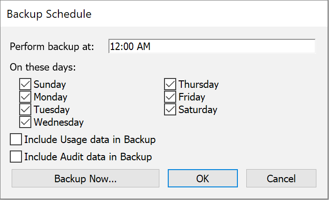Image resolution: width=329 pixels, height=200 pixels.
Task: Cancel the Backup Schedule dialog
Action: (x=281, y=179)
